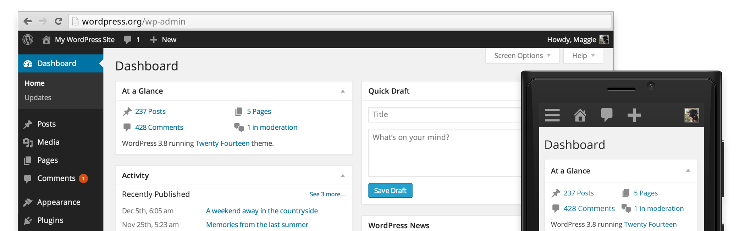
Task: Tap the plus icon on phone toolbar
Action: [x=634, y=115]
